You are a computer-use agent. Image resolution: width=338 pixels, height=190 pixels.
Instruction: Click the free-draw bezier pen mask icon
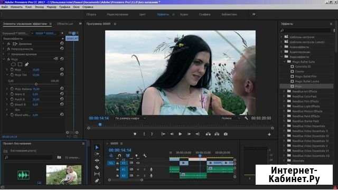pos(26,64)
